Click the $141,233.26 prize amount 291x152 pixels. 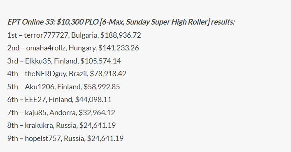(x=119, y=48)
